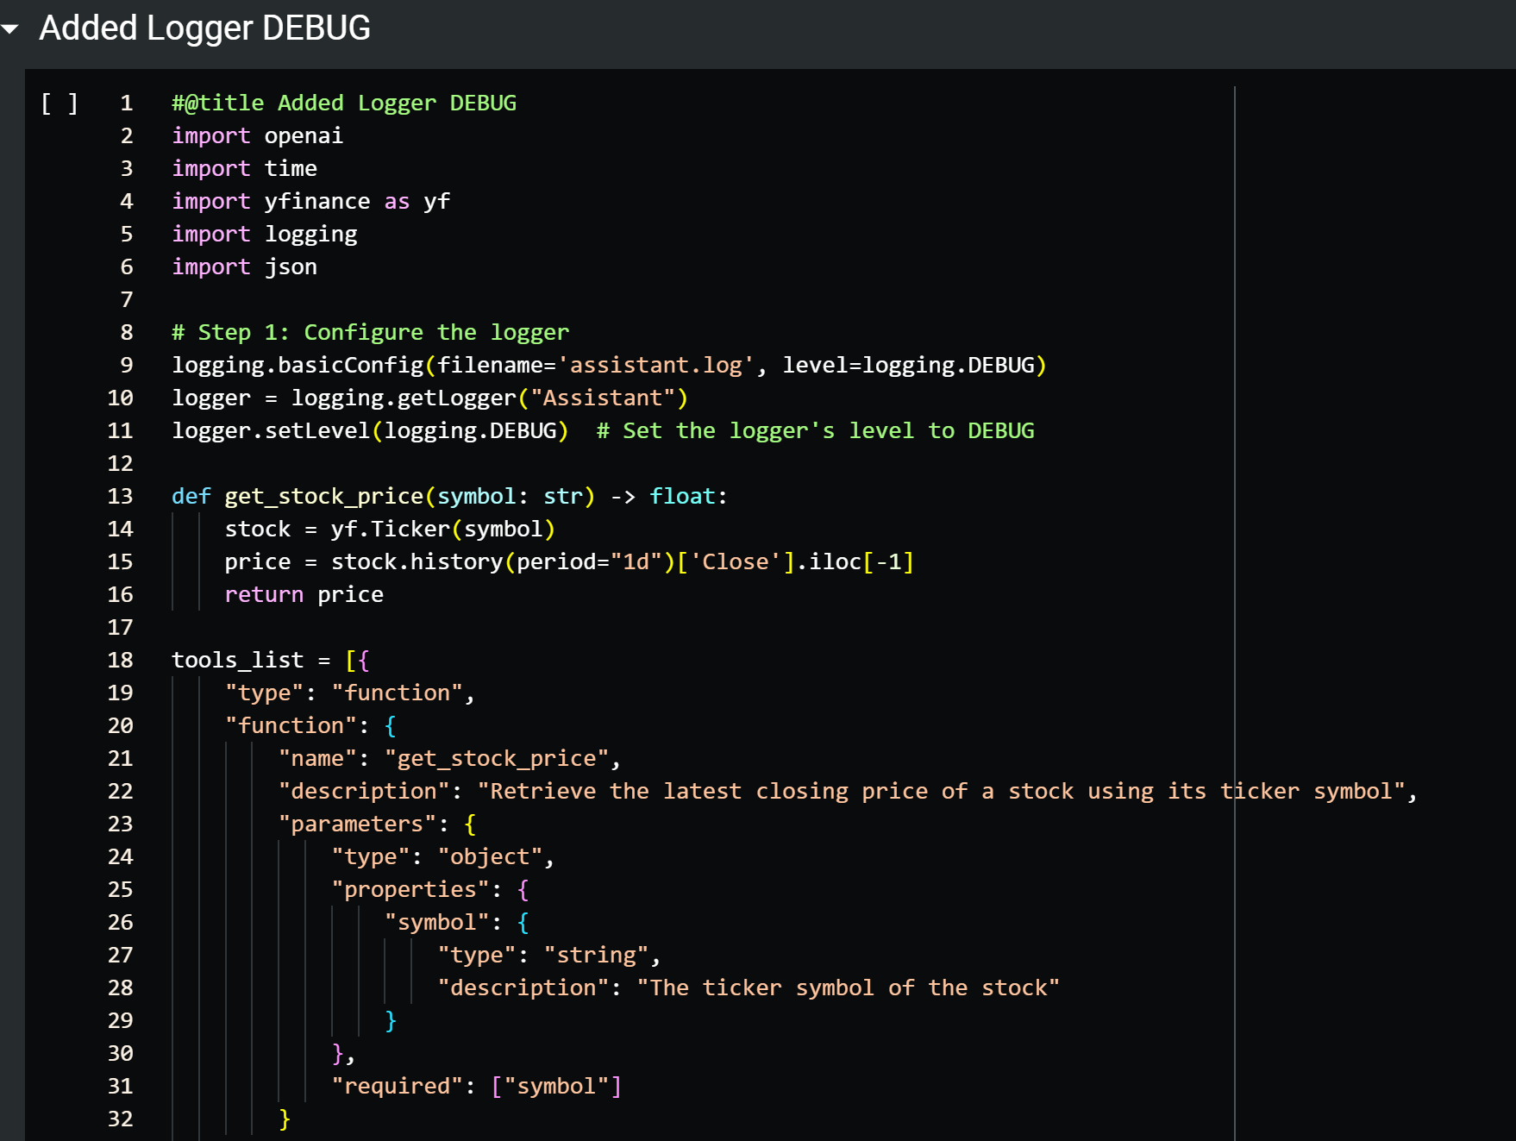Click the heading text Added Logger DEBUG
The height and width of the screenshot is (1141, 1516).
(205, 28)
